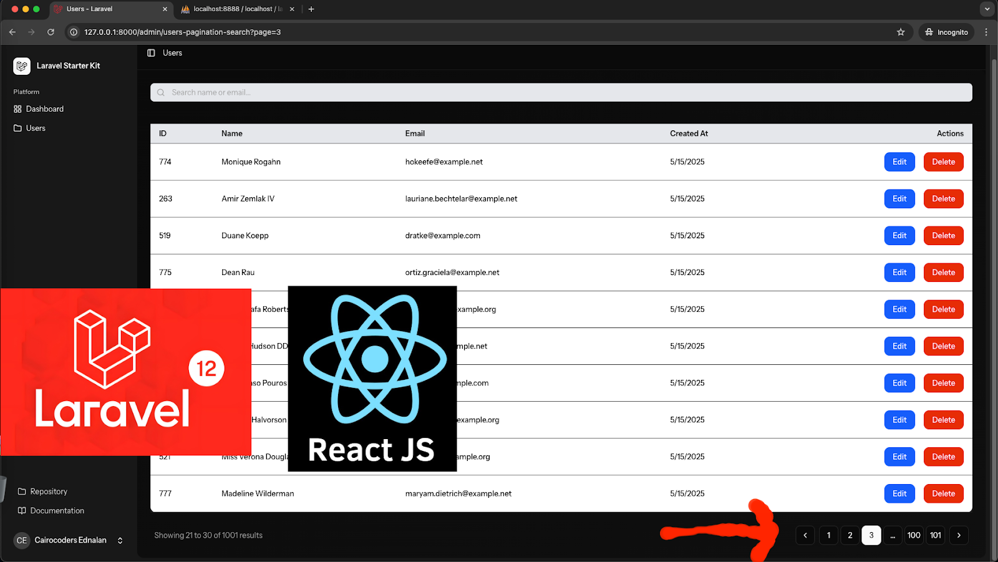Edit user Duane Koepp

[899, 236]
